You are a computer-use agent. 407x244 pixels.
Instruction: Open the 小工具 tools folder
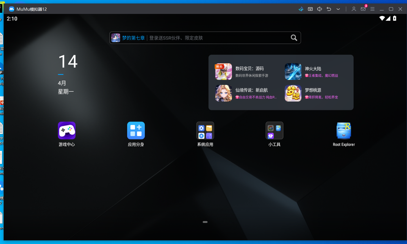pyautogui.click(x=274, y=131)
